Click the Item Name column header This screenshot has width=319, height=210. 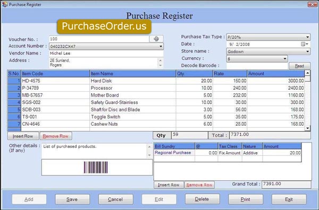click(x=132, y=74)
